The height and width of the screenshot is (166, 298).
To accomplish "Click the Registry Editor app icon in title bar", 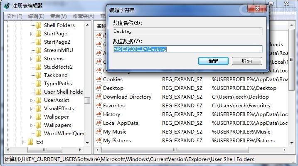I will click(7, 6).
